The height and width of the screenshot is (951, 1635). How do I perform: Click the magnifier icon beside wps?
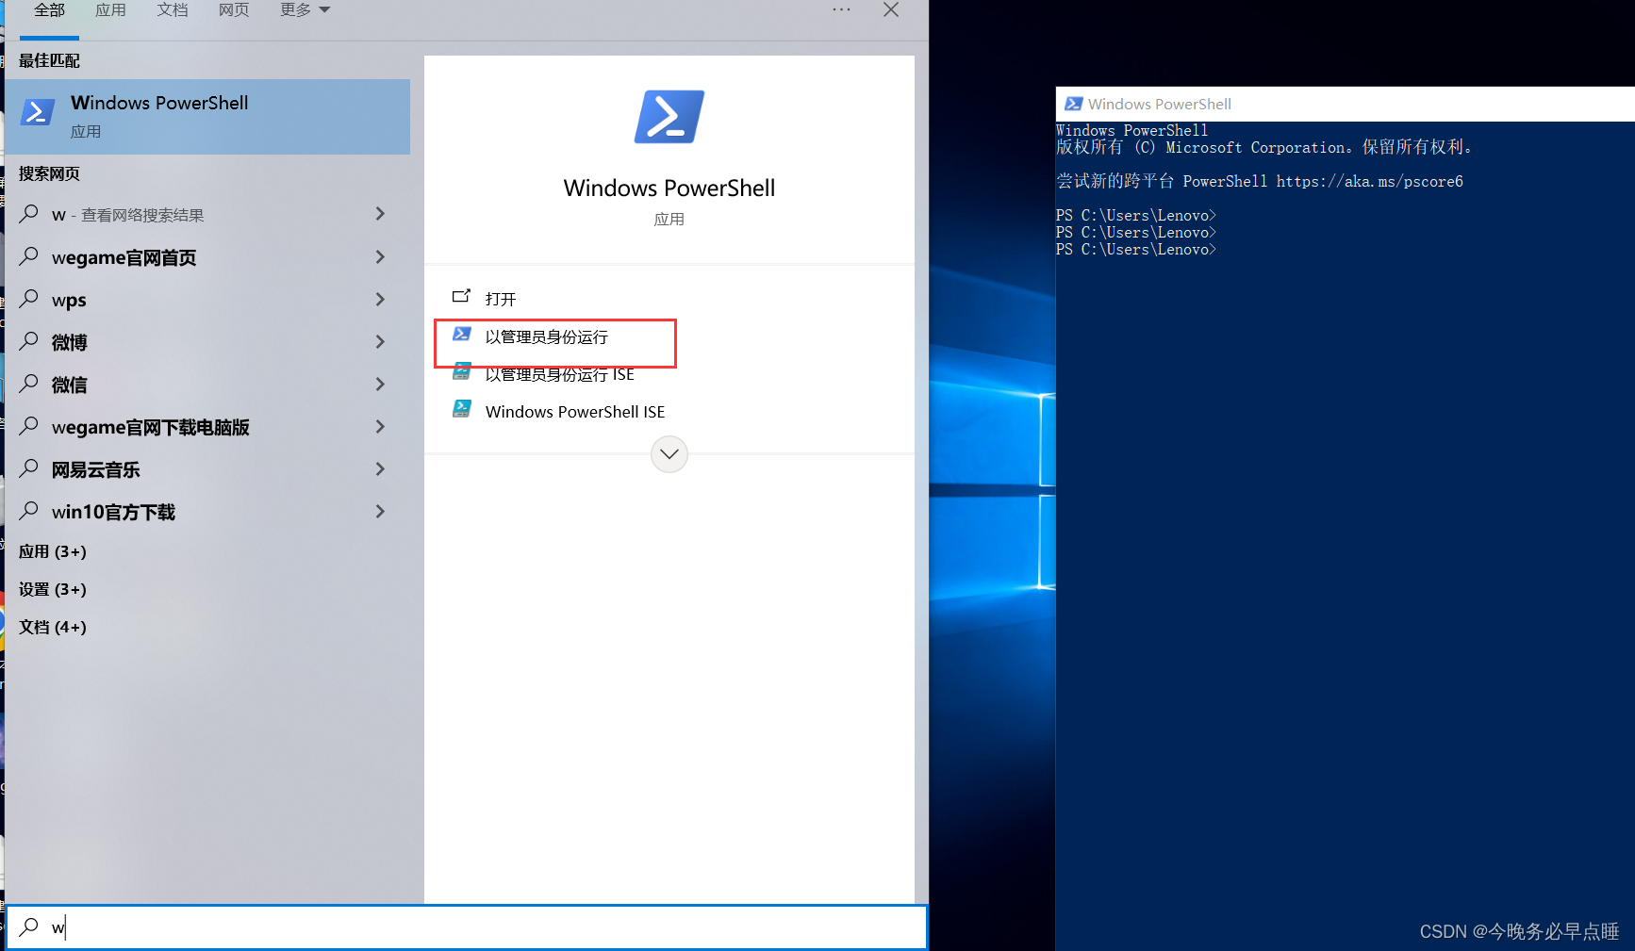[29, 298]
